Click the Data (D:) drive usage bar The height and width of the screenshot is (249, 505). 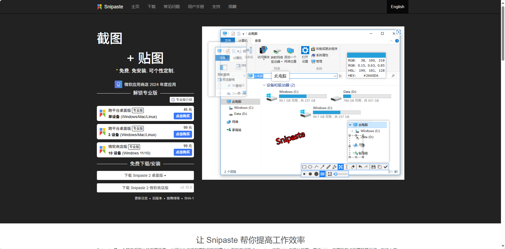(x=367, y=96)
